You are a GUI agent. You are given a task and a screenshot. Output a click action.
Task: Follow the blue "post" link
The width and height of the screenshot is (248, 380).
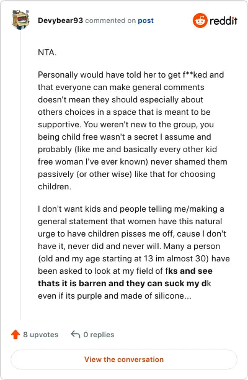pos(146,20)
